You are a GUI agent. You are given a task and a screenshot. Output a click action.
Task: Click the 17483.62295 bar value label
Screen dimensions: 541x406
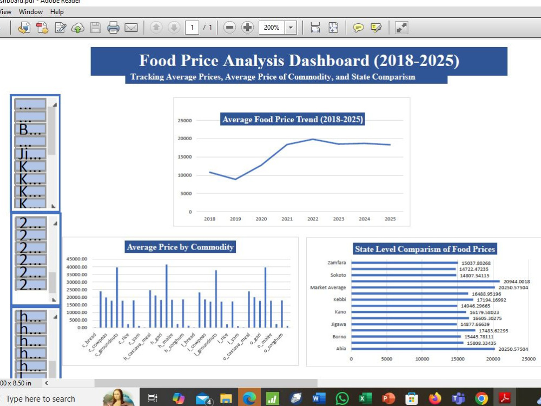tap(493, 331)
